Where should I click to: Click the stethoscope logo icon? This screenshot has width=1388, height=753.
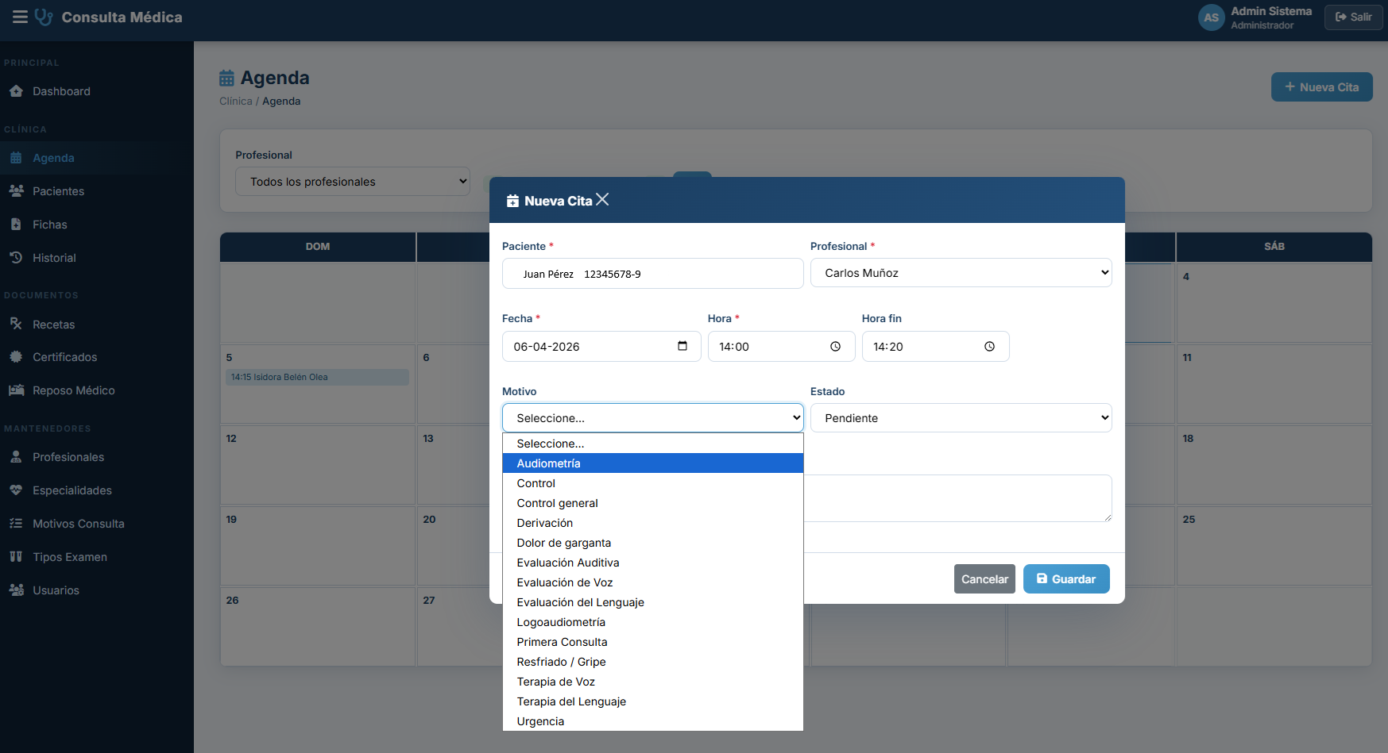pos(44,17)
